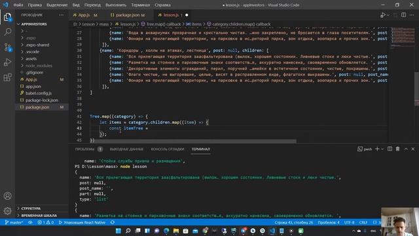Switch to the Debug Console panel tab
Viewport: 419px width, 236px height.
(168, 149)
